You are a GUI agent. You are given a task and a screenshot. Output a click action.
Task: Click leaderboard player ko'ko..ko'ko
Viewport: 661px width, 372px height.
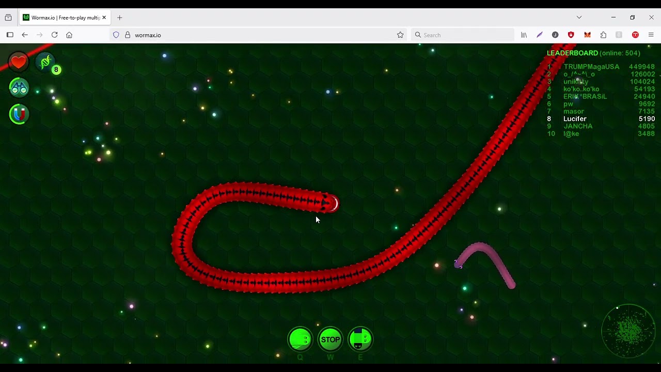(x=581, y=89)
